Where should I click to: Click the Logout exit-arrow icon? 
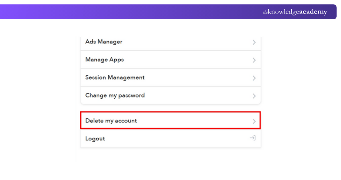tap(253, 138)
